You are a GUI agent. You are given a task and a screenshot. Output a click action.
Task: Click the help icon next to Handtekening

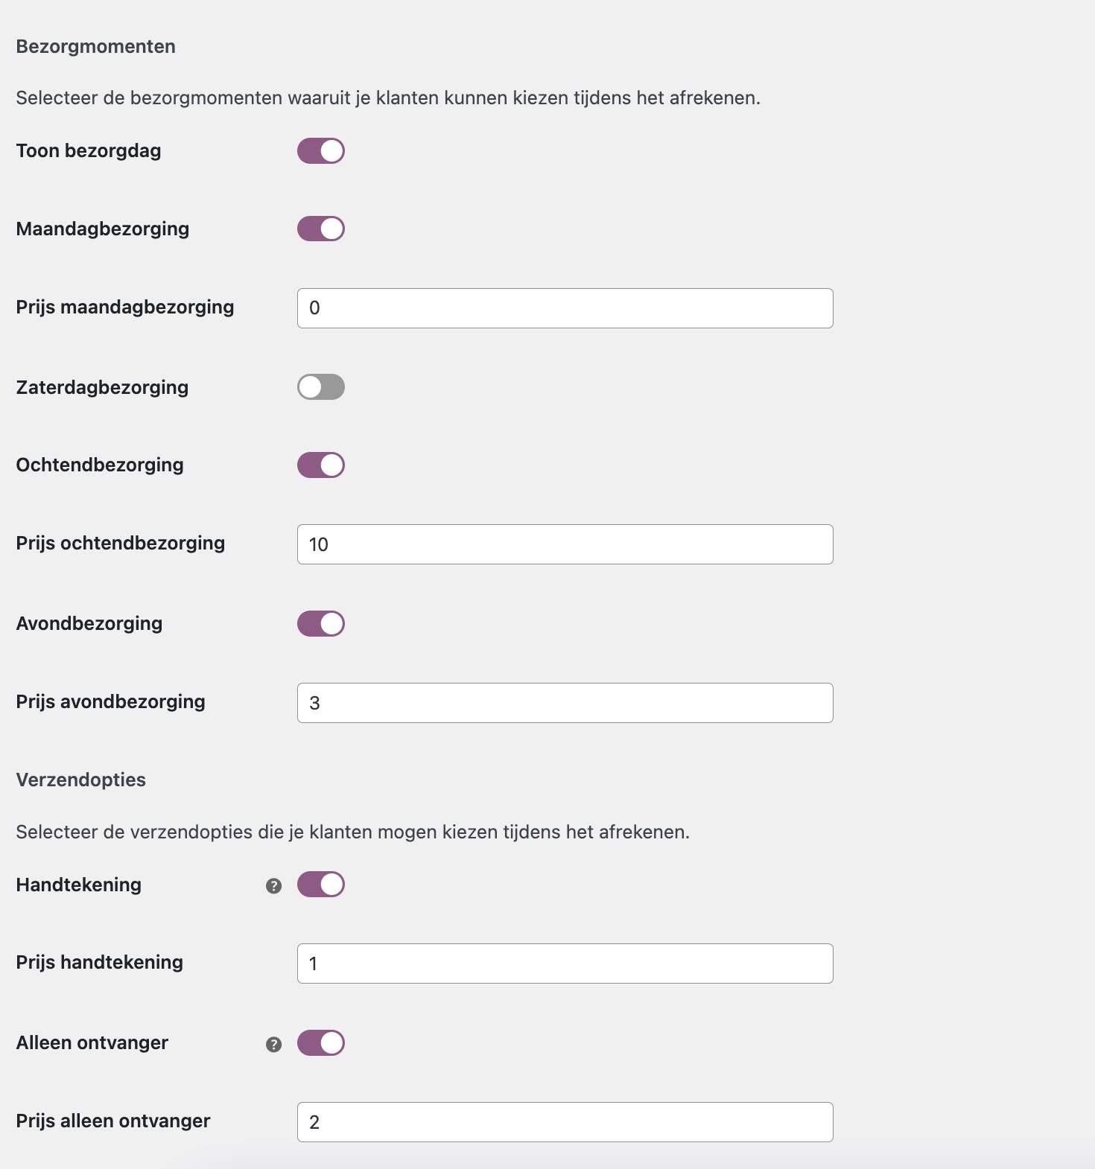pyautogui.click(x=274, y=885)
